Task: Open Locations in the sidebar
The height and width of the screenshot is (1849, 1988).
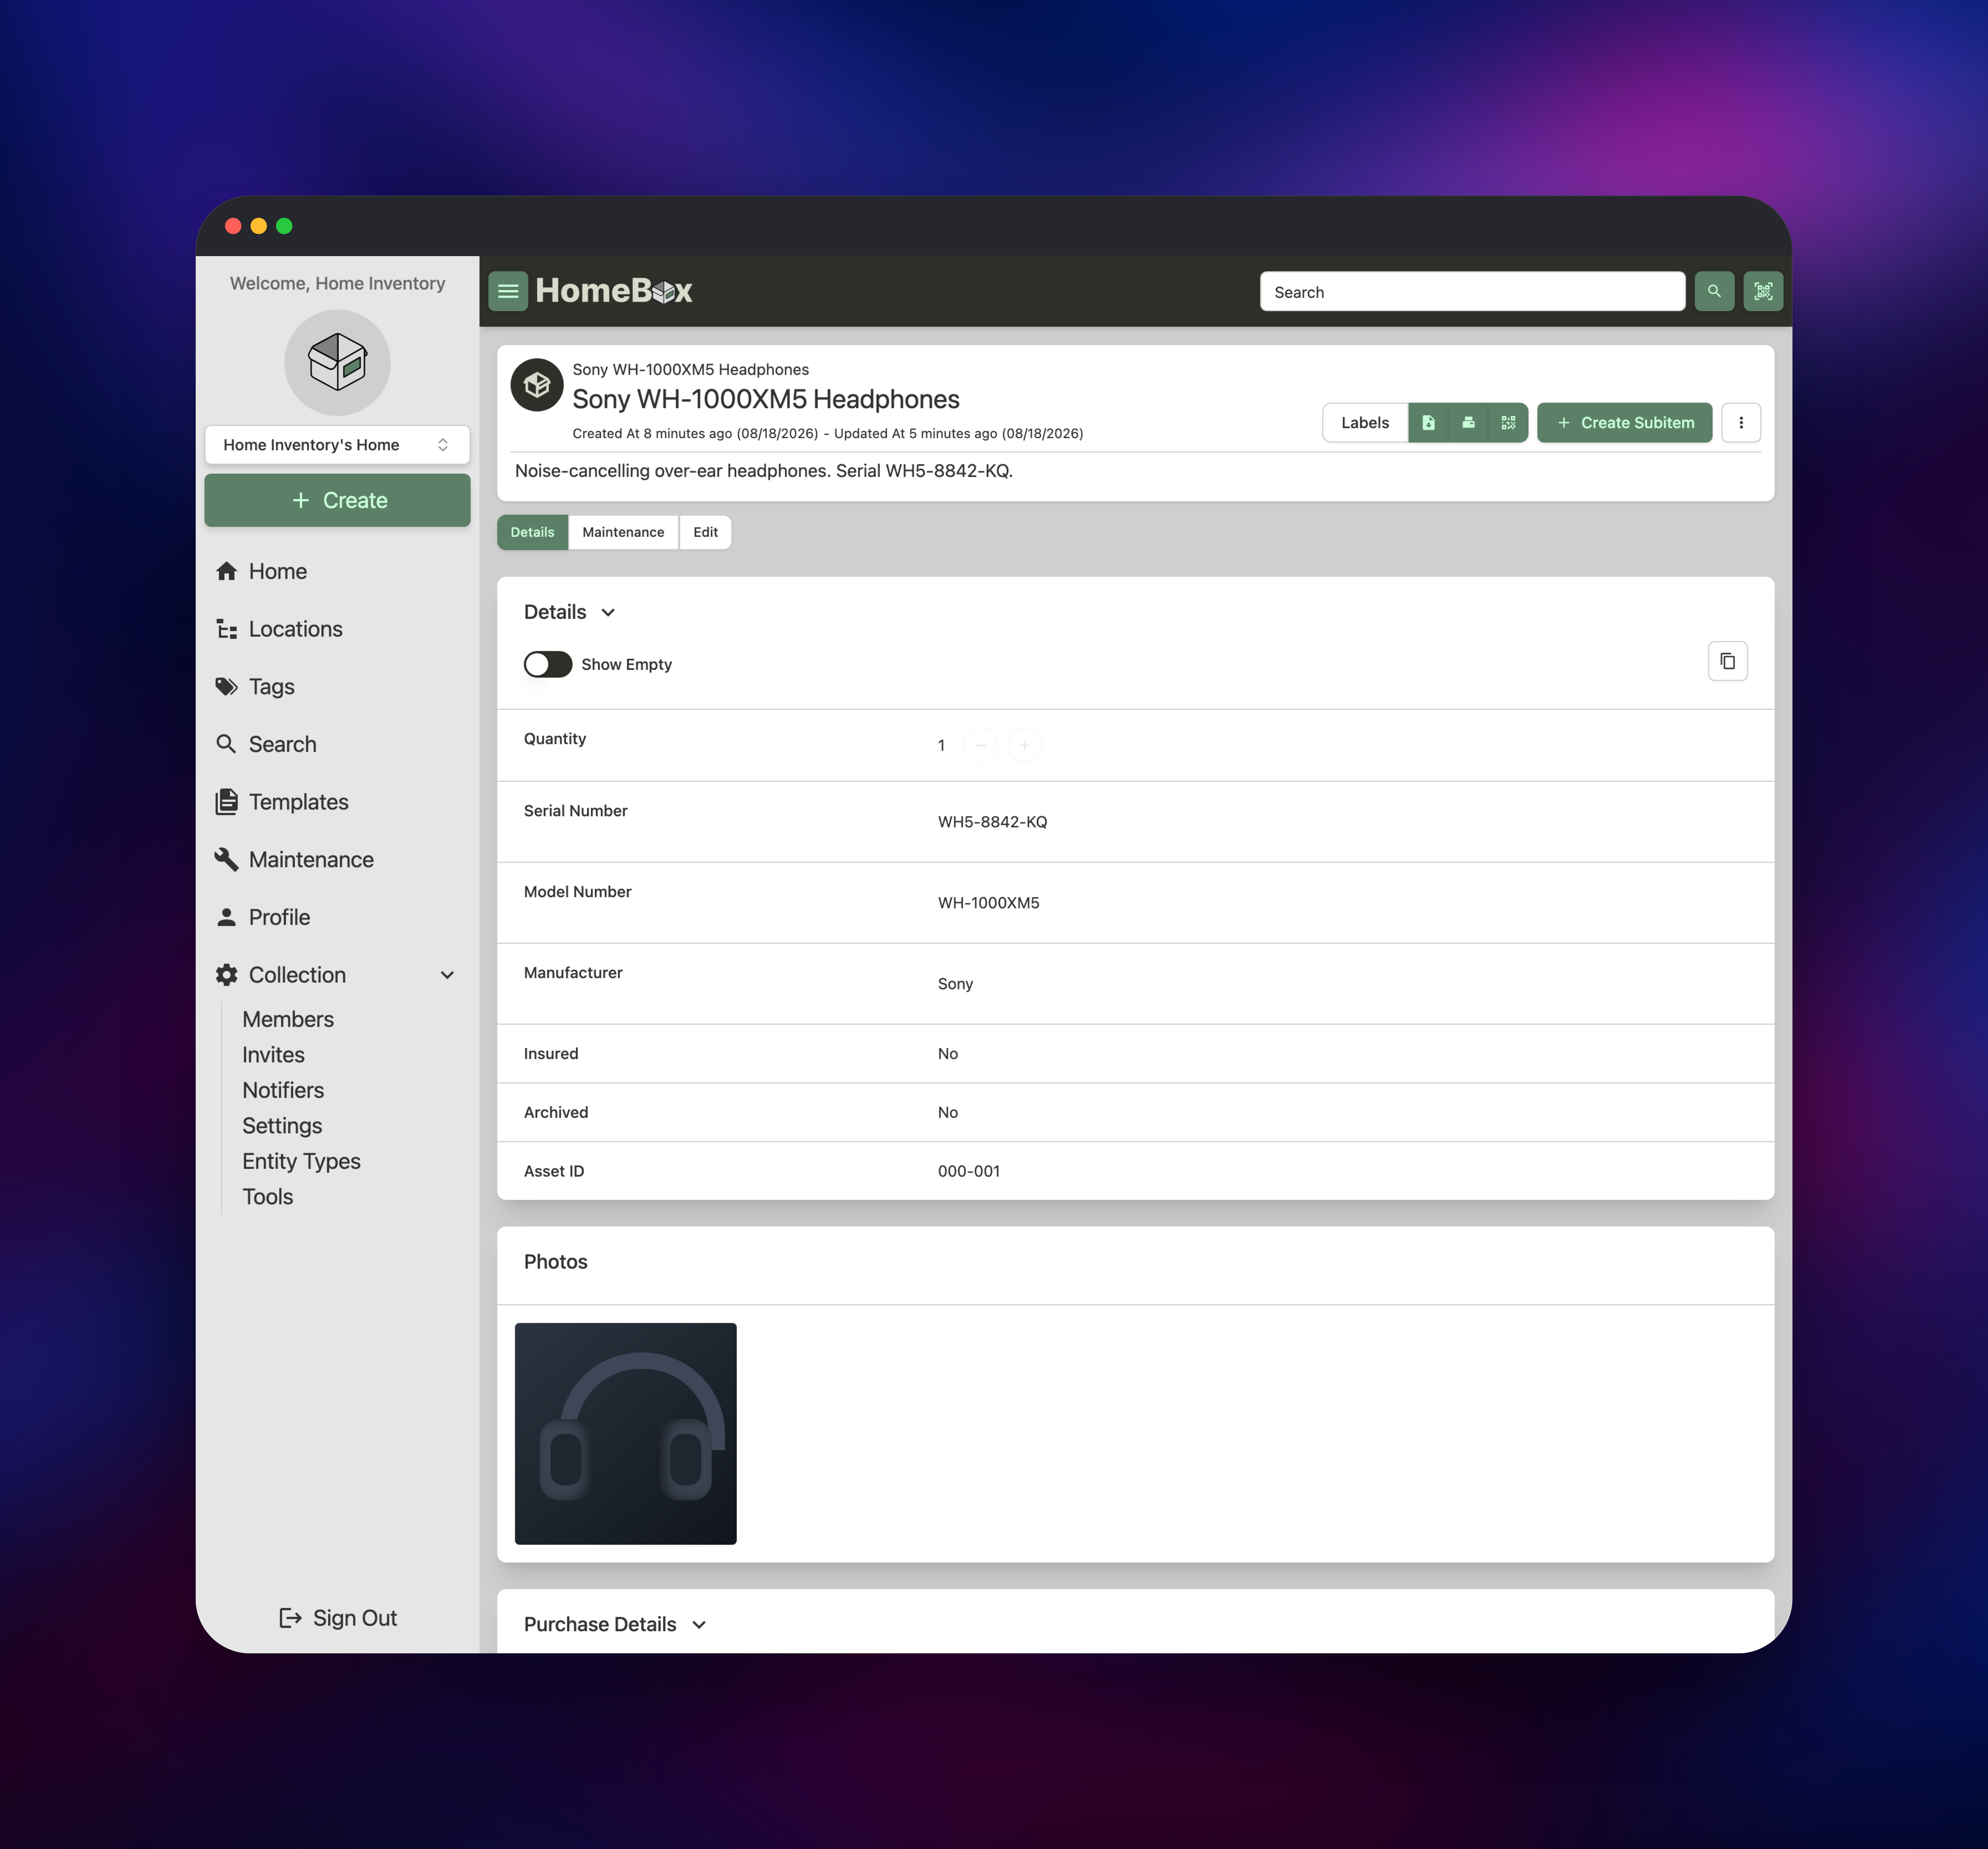Action: point(337,629)
